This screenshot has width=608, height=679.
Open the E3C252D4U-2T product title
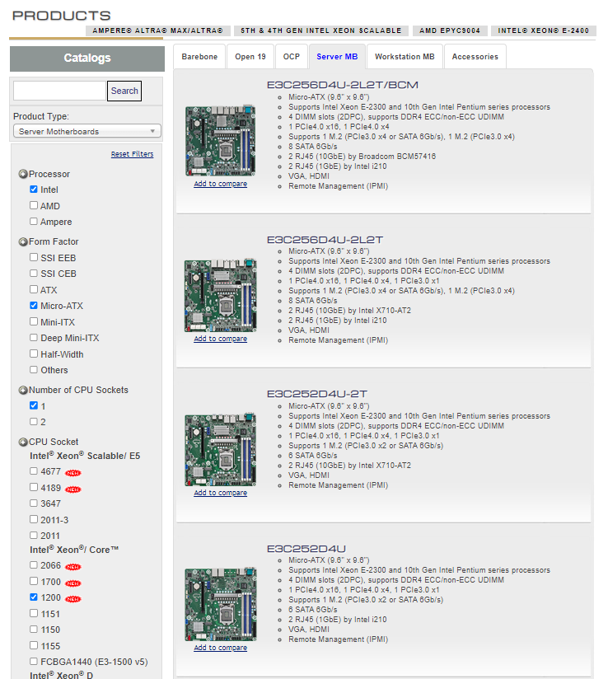[317, 394]
